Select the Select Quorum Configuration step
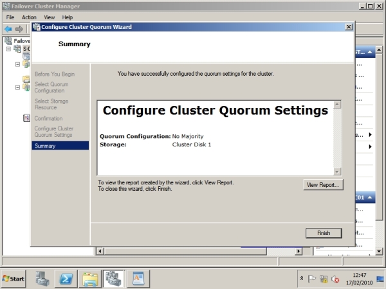 point(51,87)
